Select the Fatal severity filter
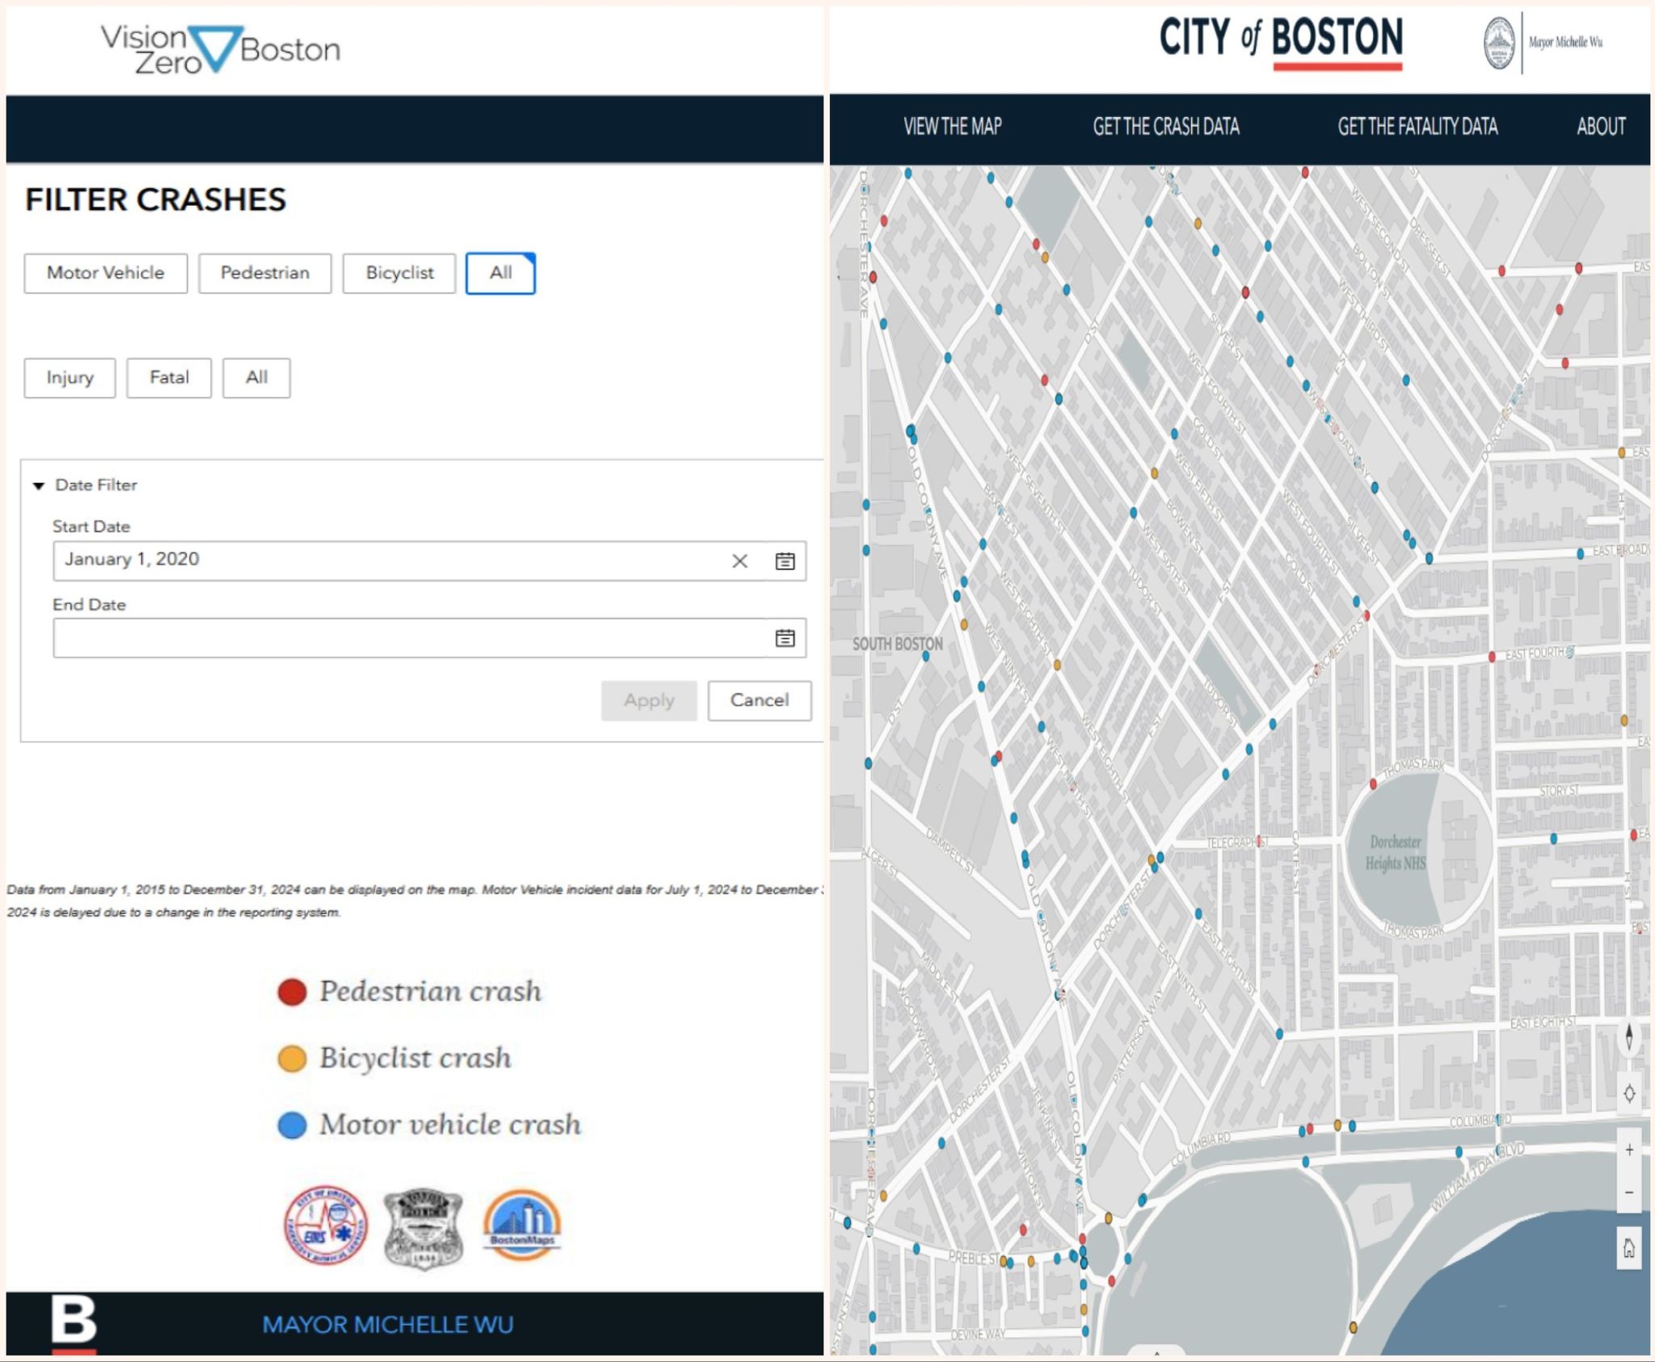Screen dimensions: 1655x1362 pyautogui.click(x=169, y=378)
